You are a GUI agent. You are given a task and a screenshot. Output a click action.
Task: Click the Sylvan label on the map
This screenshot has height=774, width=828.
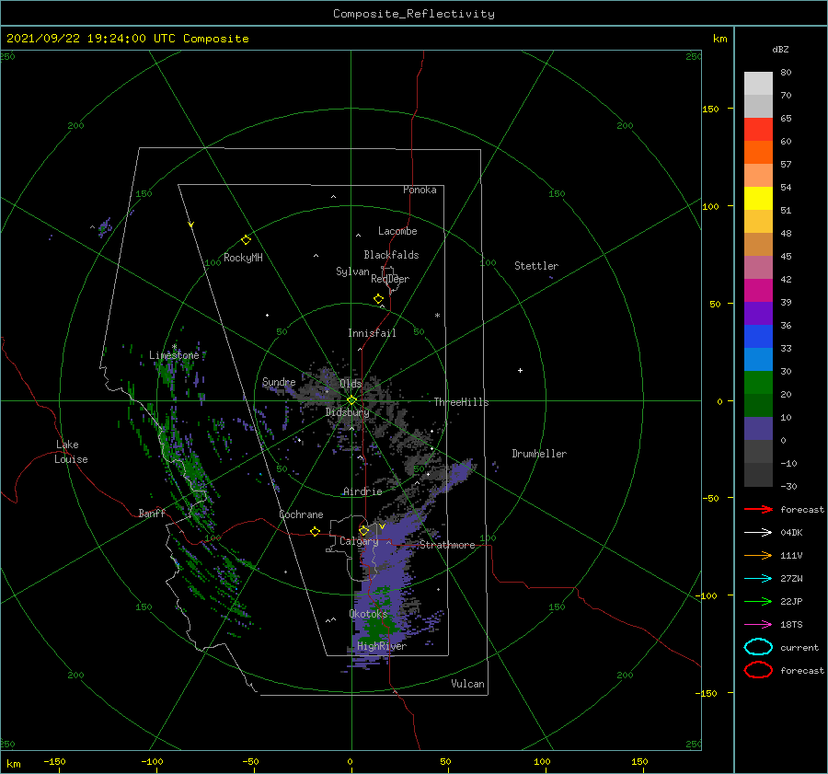click(352, 271)
